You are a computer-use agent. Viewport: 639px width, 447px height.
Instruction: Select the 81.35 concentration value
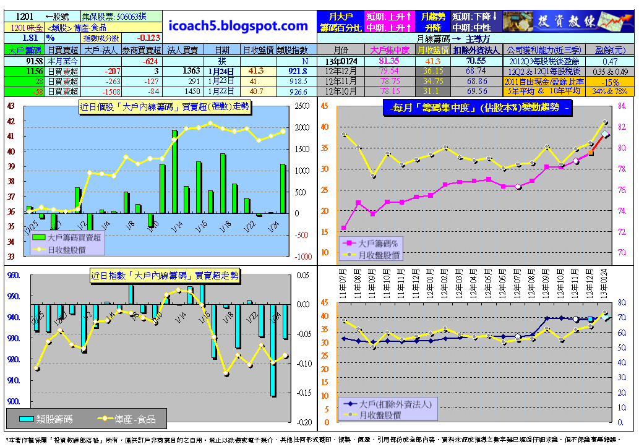(x=390, y=61)
